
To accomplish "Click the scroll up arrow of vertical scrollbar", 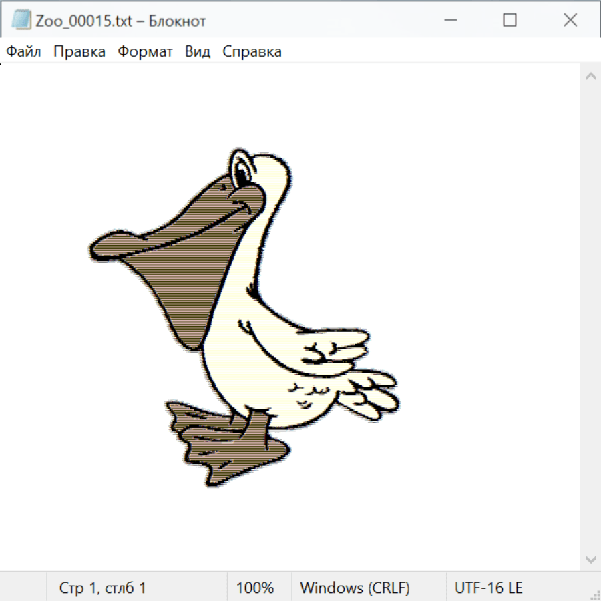I will 590,77.
